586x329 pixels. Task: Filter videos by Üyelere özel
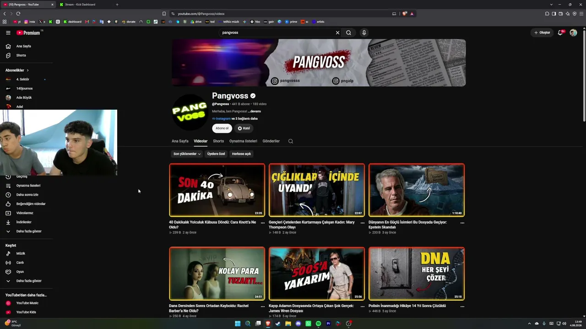(216, 154)
